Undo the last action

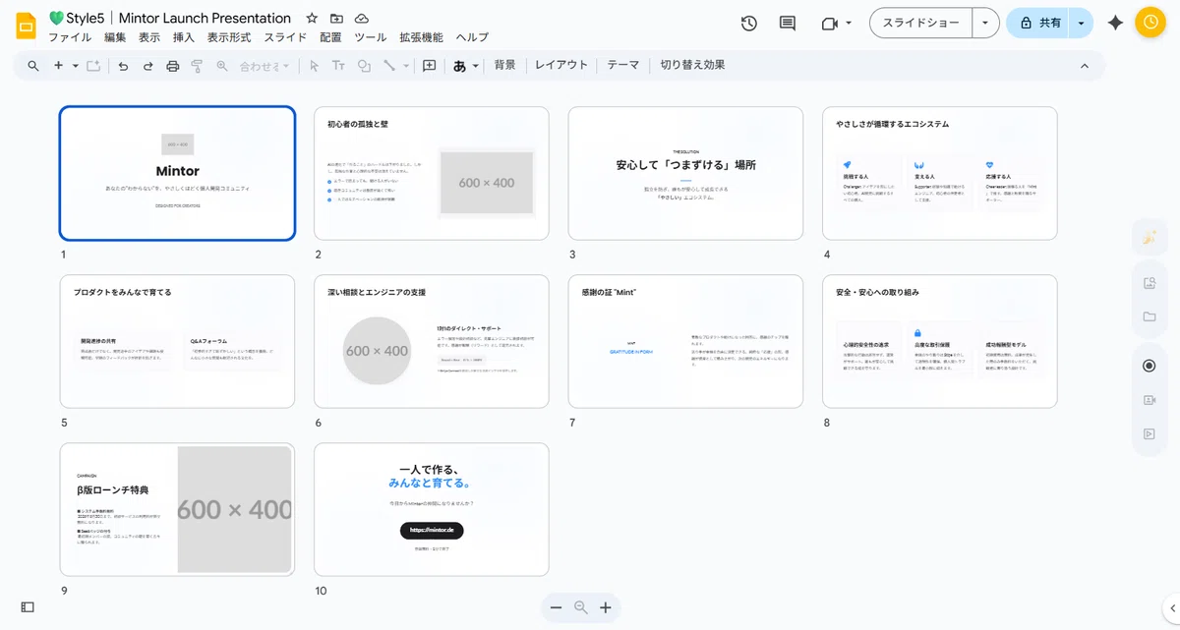pos(123,66)
